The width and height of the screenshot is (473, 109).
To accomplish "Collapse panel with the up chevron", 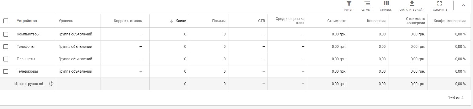I will 463,5.
